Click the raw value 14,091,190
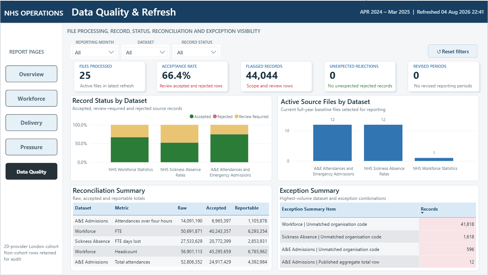 click(x=191, y=221)
